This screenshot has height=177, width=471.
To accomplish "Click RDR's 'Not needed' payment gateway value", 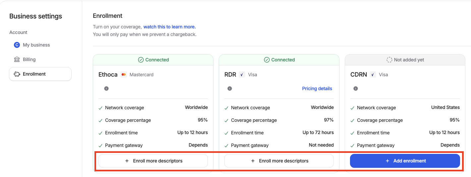I will point(321,145).
